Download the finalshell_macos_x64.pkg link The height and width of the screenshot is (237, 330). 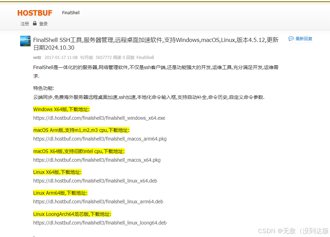tap(97, 160)
